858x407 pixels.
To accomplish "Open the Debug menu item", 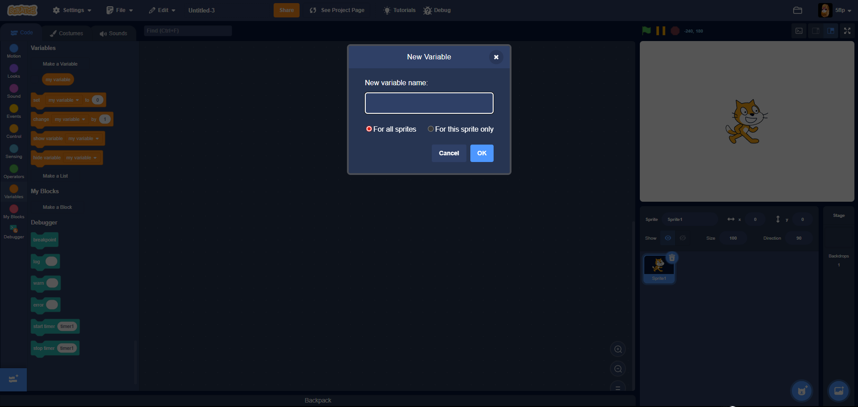I will (x=437, y=10).
